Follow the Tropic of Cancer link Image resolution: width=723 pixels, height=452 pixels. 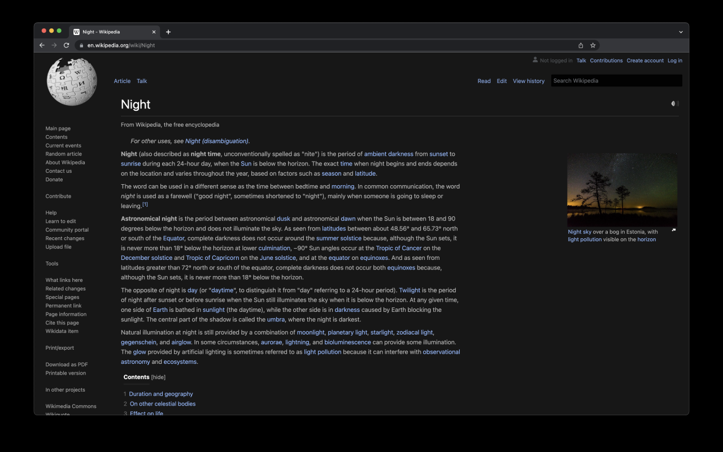[399, 248]
